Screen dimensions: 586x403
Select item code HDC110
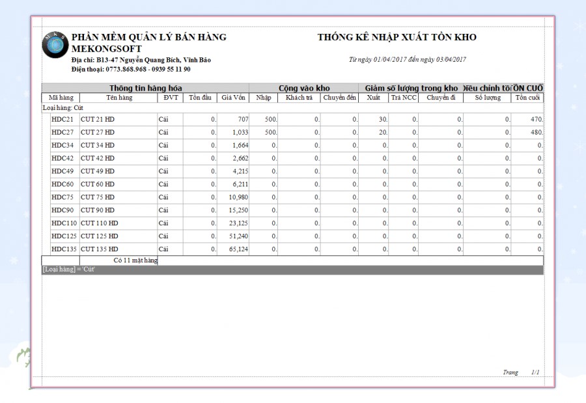[x=64, y=223]
